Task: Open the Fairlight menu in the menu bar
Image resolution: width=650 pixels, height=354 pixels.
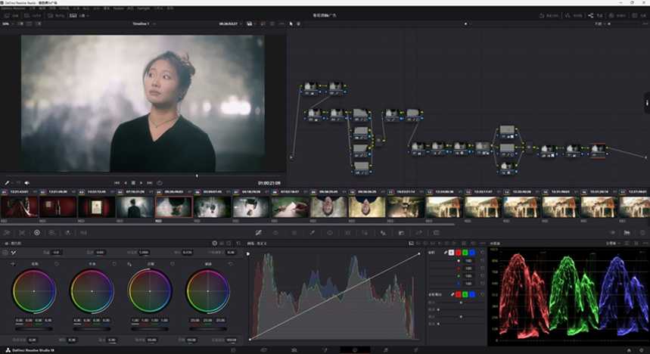Action: pos(143,8)
